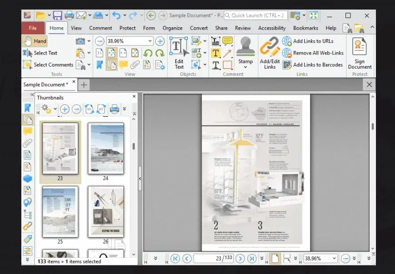Select page 25 thumbnail
The width and height of the screenshot is (395, 274).
click(59, 210)
